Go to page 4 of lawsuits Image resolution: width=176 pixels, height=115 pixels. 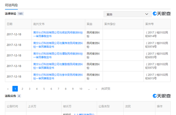pos(37,89)
